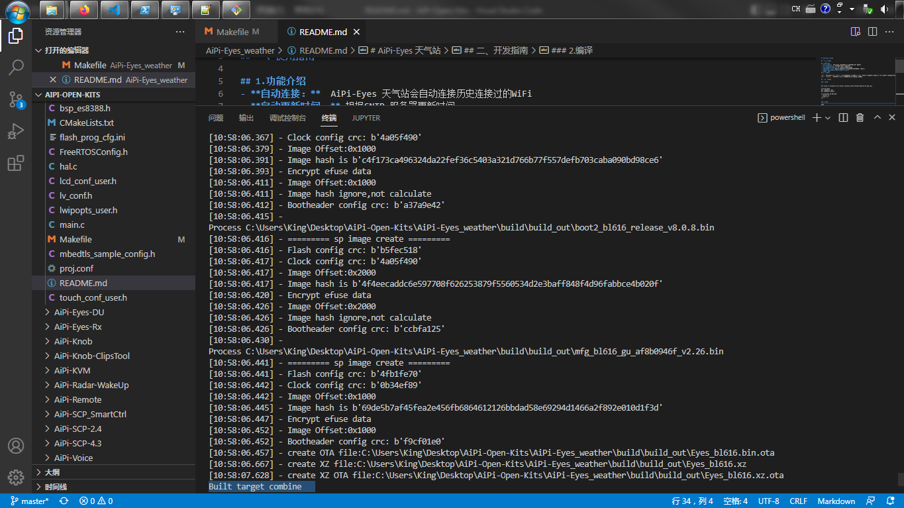
Task: Synchronize changes icon in status bar
Action: (x=64, y=501)
